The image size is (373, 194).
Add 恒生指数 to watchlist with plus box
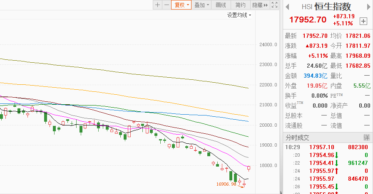(x=363, y=21)
